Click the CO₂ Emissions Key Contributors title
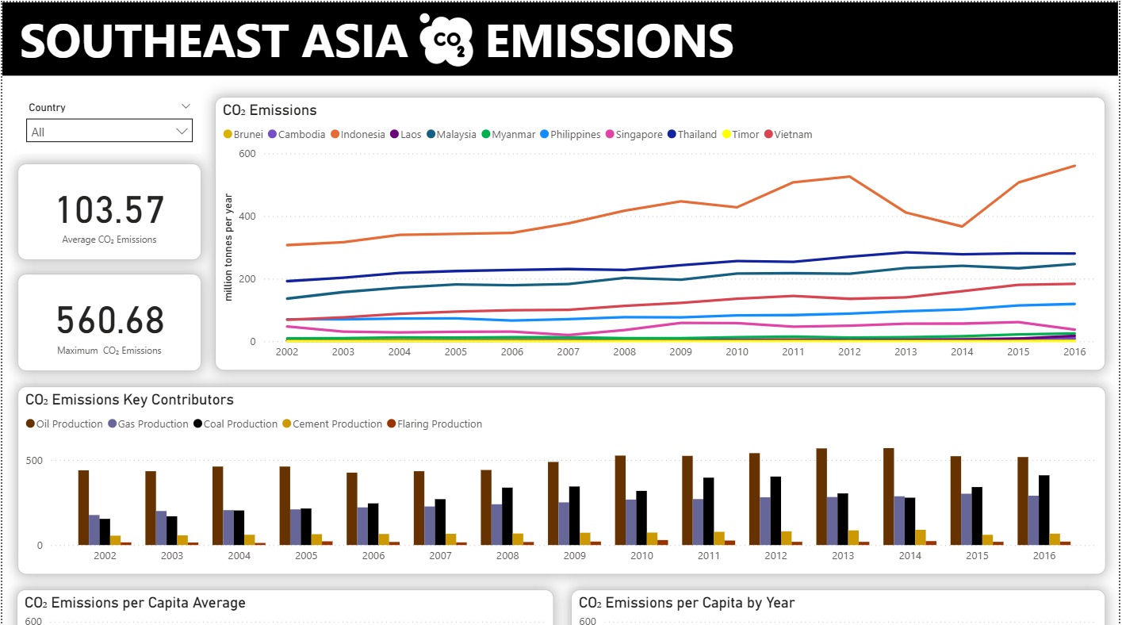 [129, 400]
